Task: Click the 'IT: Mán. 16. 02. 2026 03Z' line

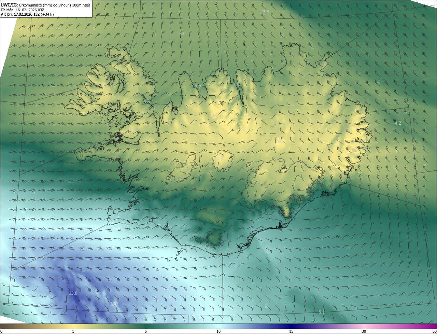Action: (x=23, y=10)
